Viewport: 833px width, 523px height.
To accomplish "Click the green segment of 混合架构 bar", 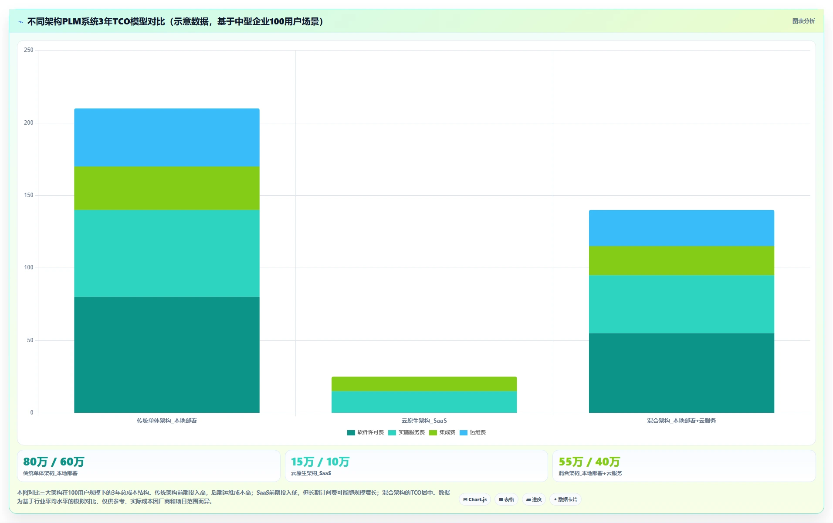I will coord(681,261).
